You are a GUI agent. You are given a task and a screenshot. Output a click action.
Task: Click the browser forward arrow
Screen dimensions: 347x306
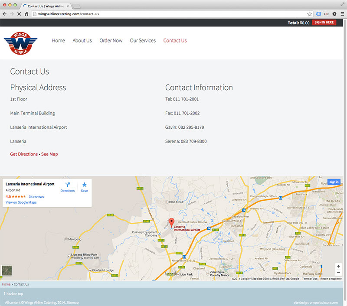pos(12,14)
